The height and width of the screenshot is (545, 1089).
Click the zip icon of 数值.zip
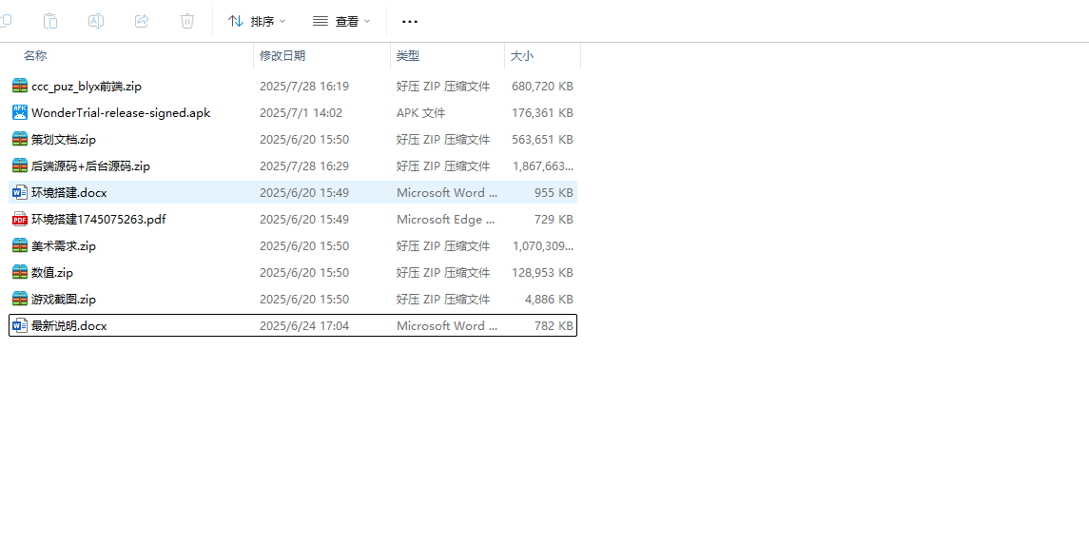pyautogui.click(x=20, y=272)
